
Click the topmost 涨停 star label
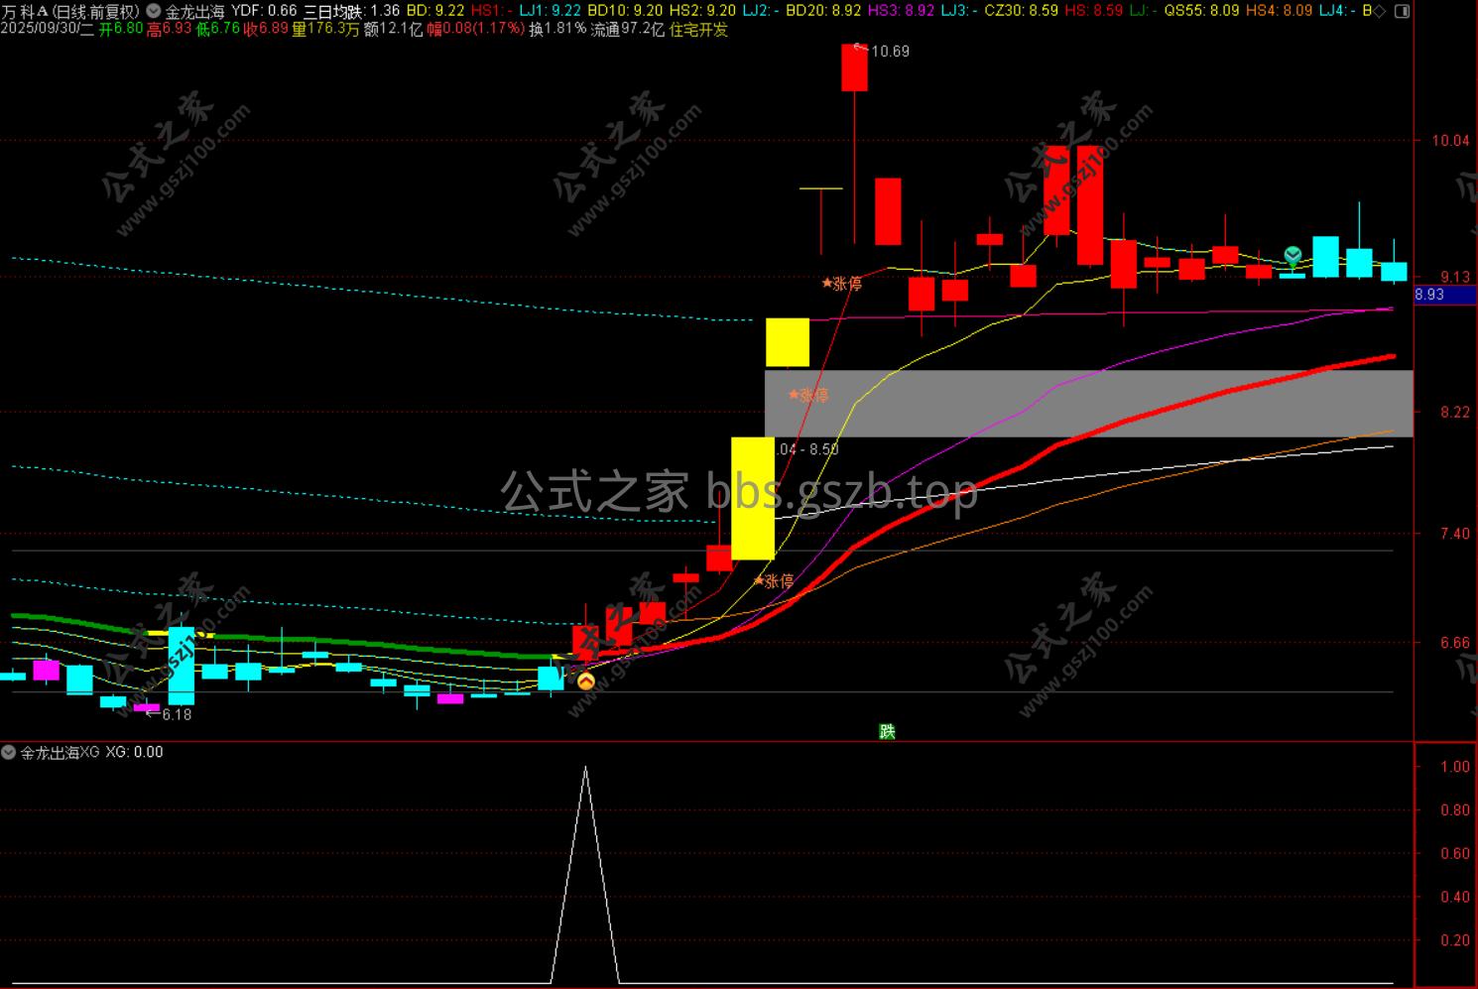click(x=842, y=284)
